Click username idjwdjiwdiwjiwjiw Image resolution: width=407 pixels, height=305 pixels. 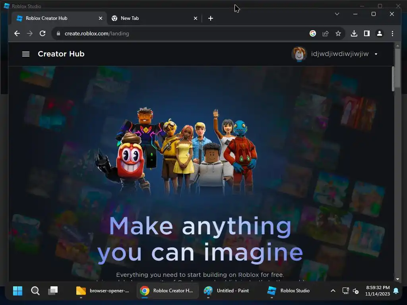click(340, 54)
